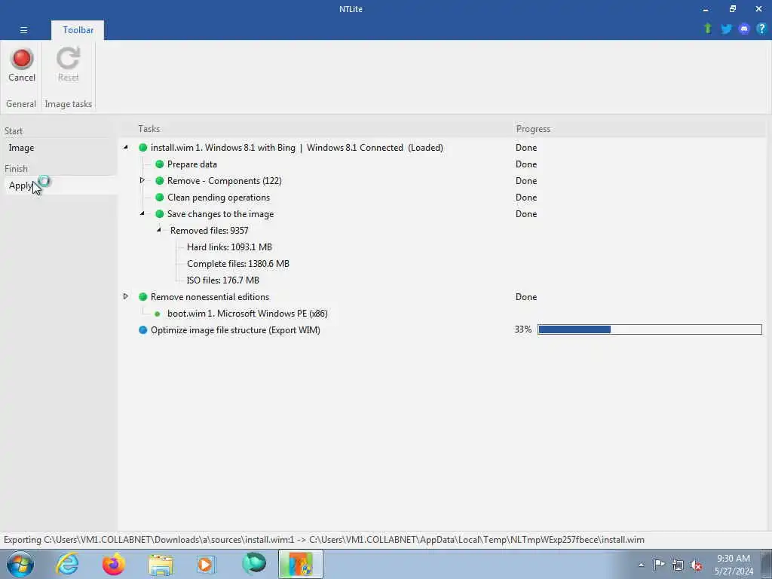This screenshot has height=579, width=772.
Task: Click green dot beside Save changes to the image
Action: 160,213
